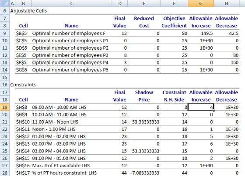245x176 pixels.
Task: Select column E header
Action: [144, 3]
